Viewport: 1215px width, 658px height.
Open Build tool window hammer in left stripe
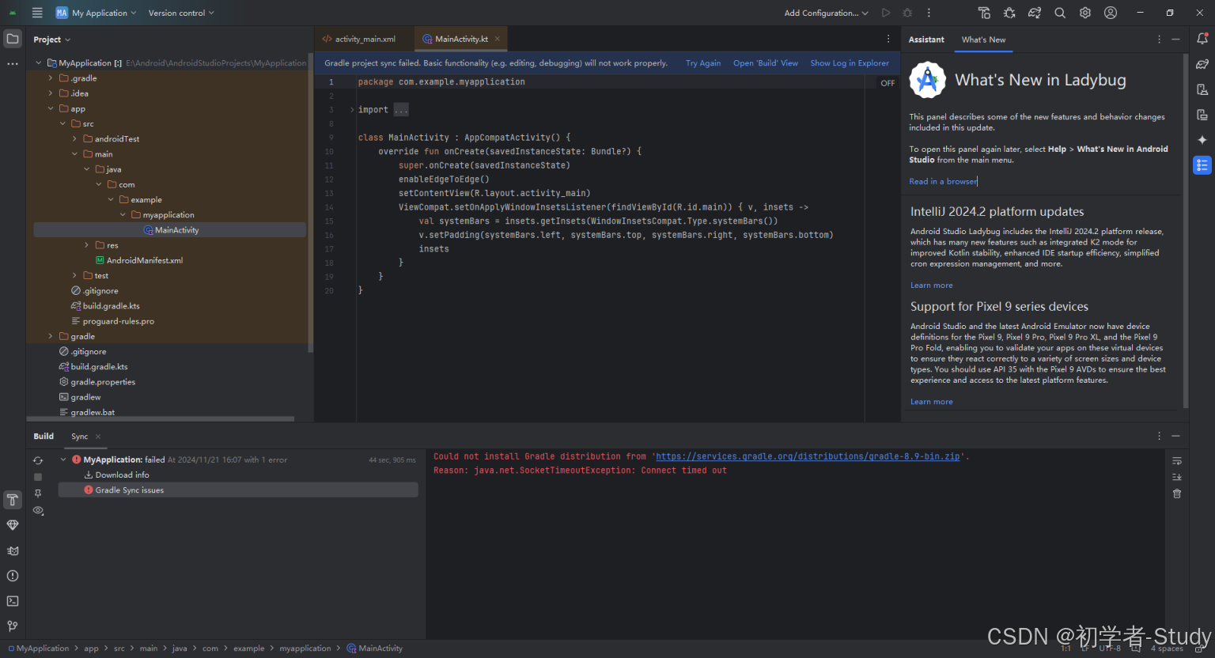click(x=13, y=500)
